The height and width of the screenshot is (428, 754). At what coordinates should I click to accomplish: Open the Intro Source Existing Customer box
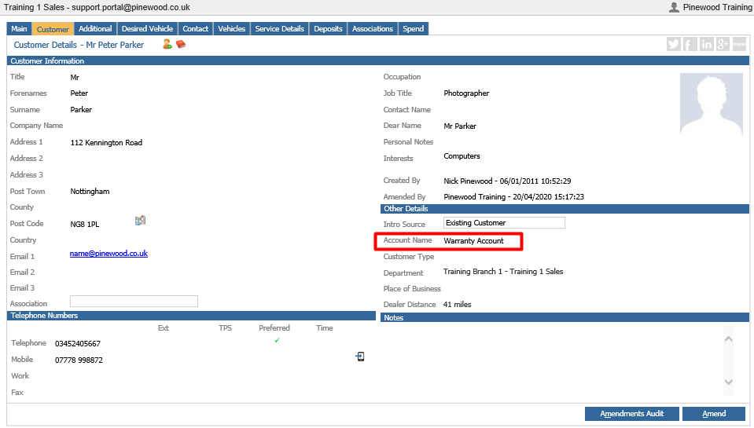[x=504, y=223]
